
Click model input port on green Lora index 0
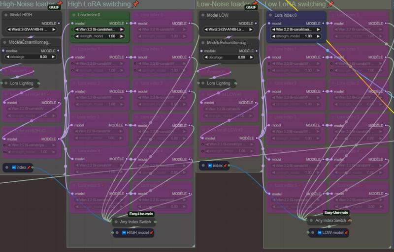point(72,23)
